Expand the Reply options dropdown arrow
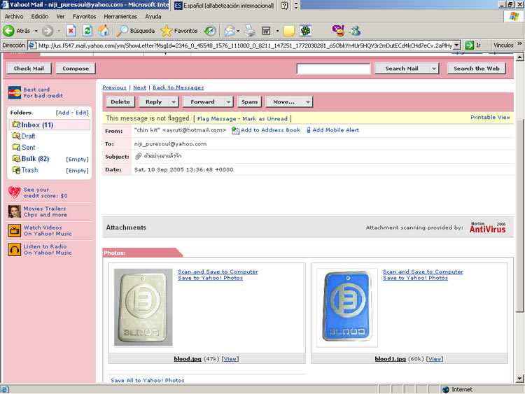The width and height of the screenshot is (525, 394). (174, 101)
